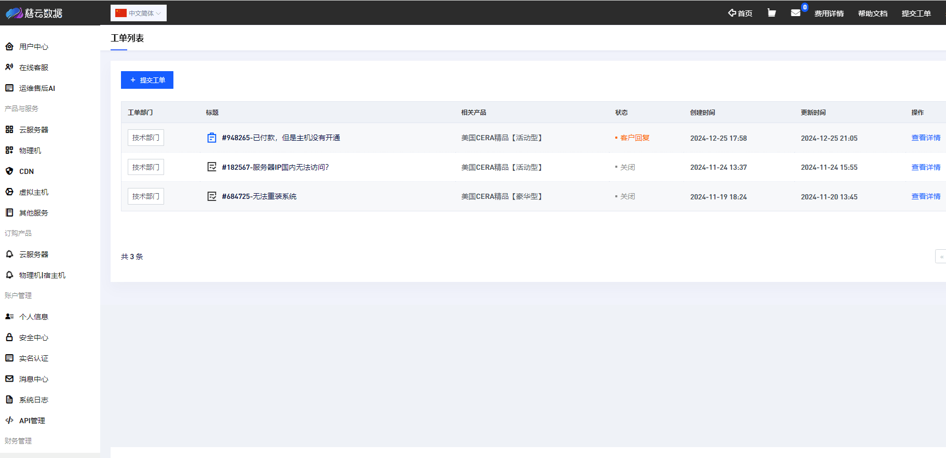Screen dimensions: 946x458
Task: Click the 在线客服 icon in sidebar
Action: tap(9, 67)
